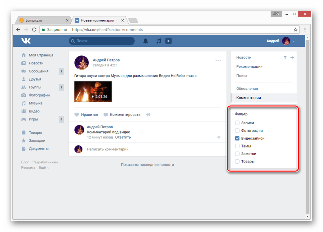Focus the Поиск search field
Viewport: 323px width, 232px height.
(102, 41)
